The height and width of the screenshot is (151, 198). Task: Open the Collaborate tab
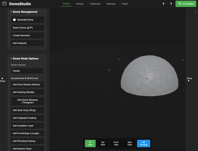tap(95, 4)
